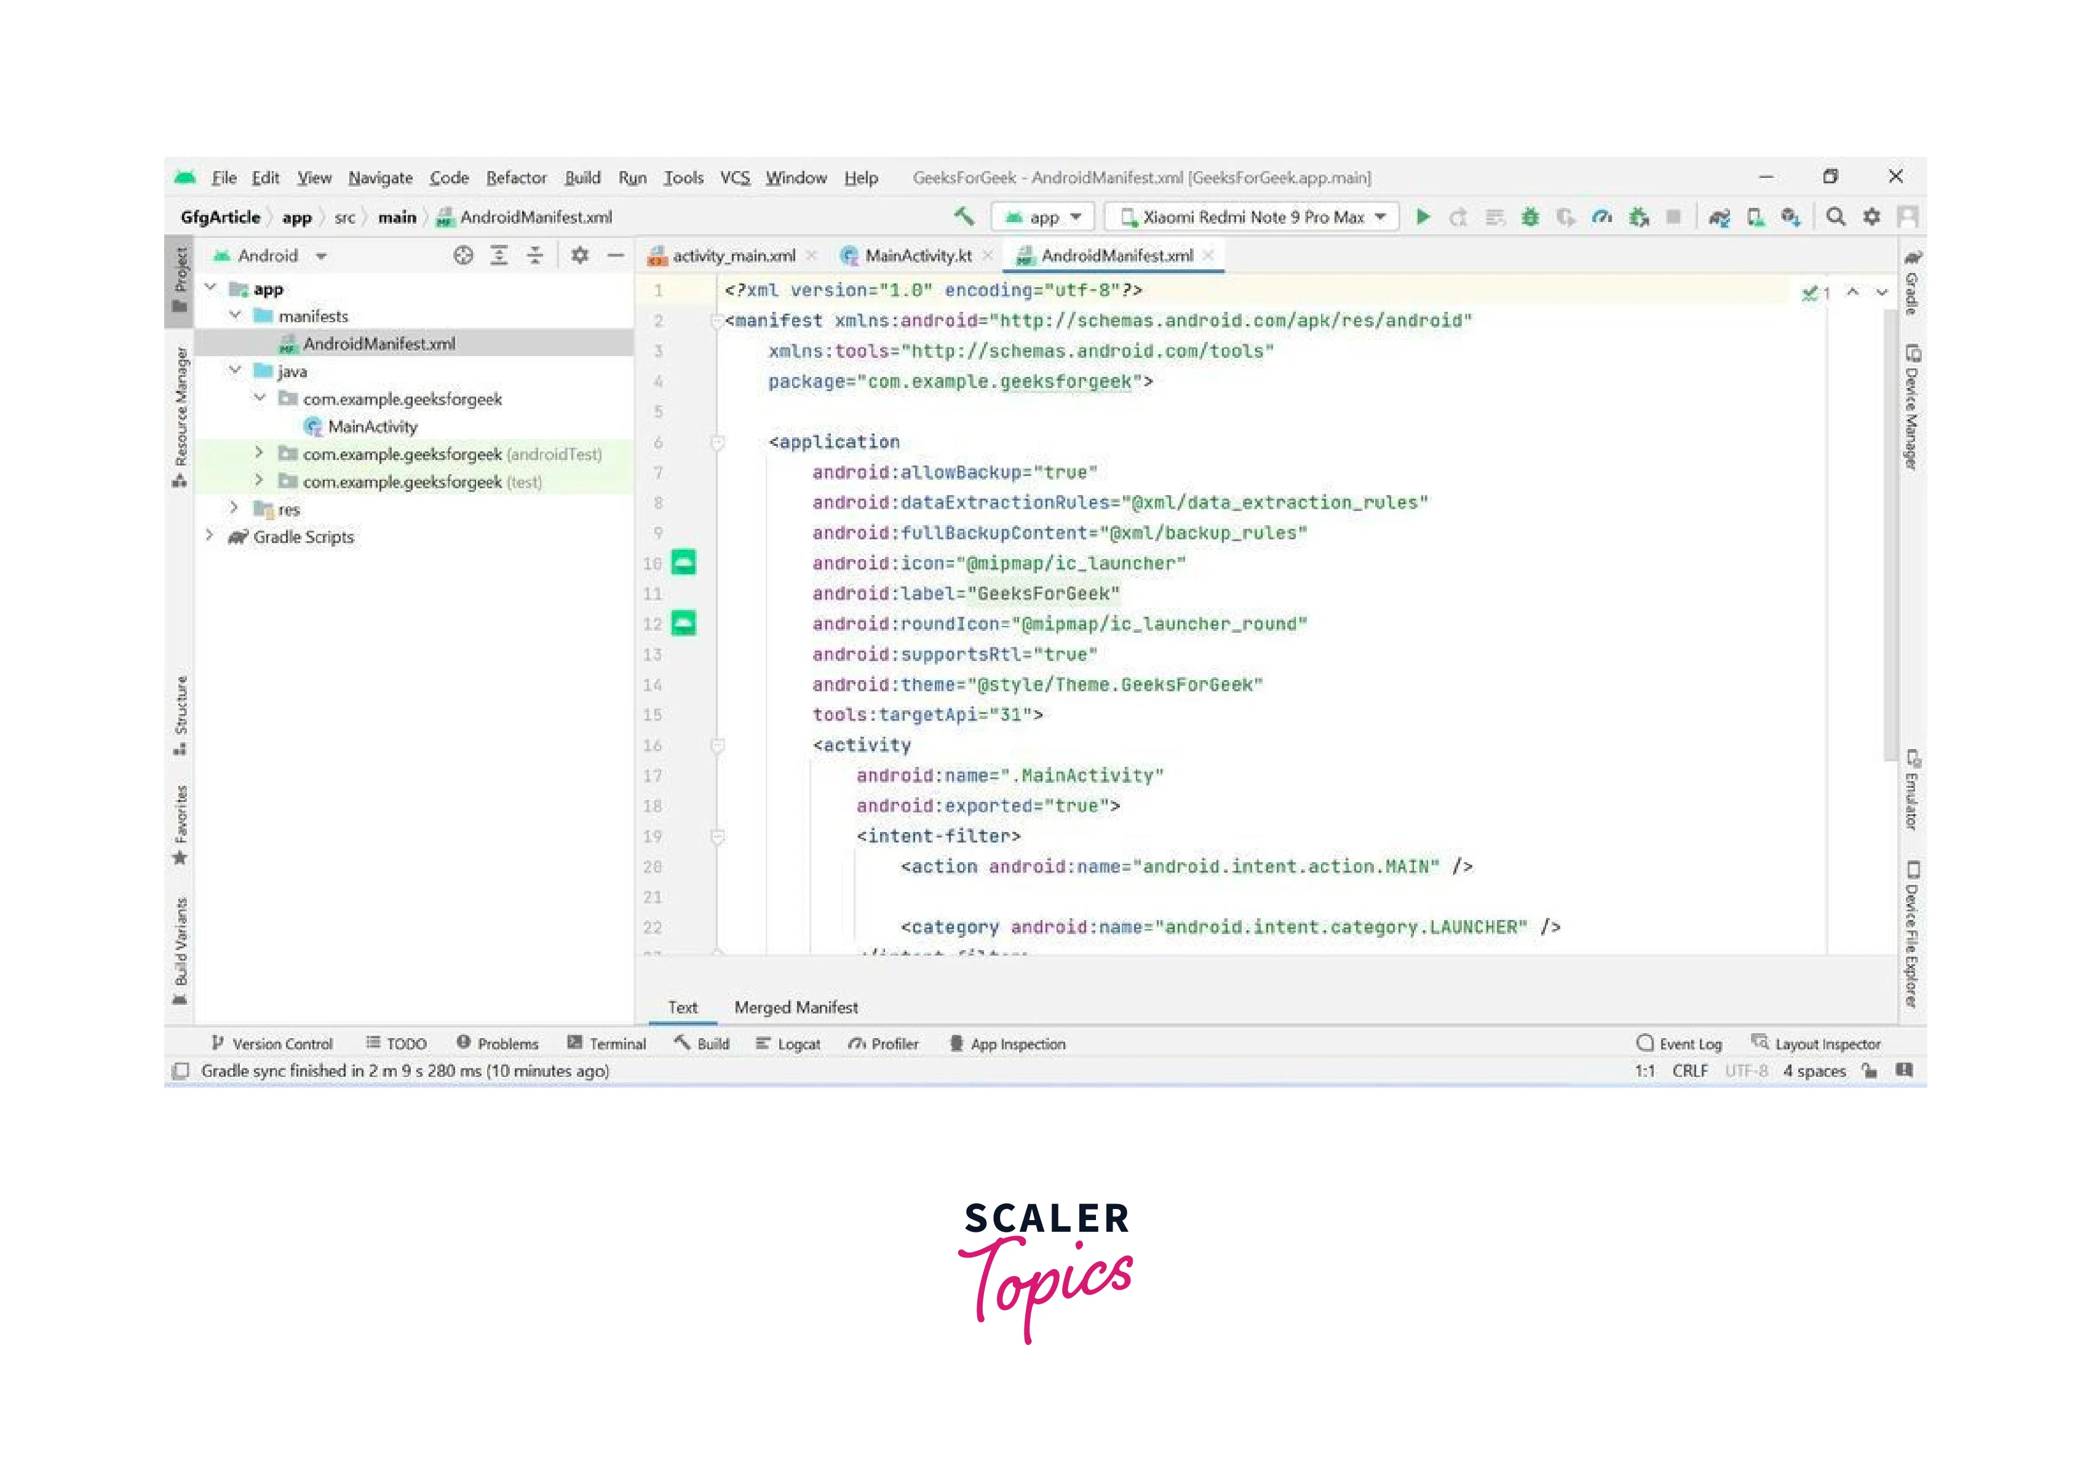Screen dimensions: 2091x1463
Task: Open Project panel gear options
Action: [579, 256]
